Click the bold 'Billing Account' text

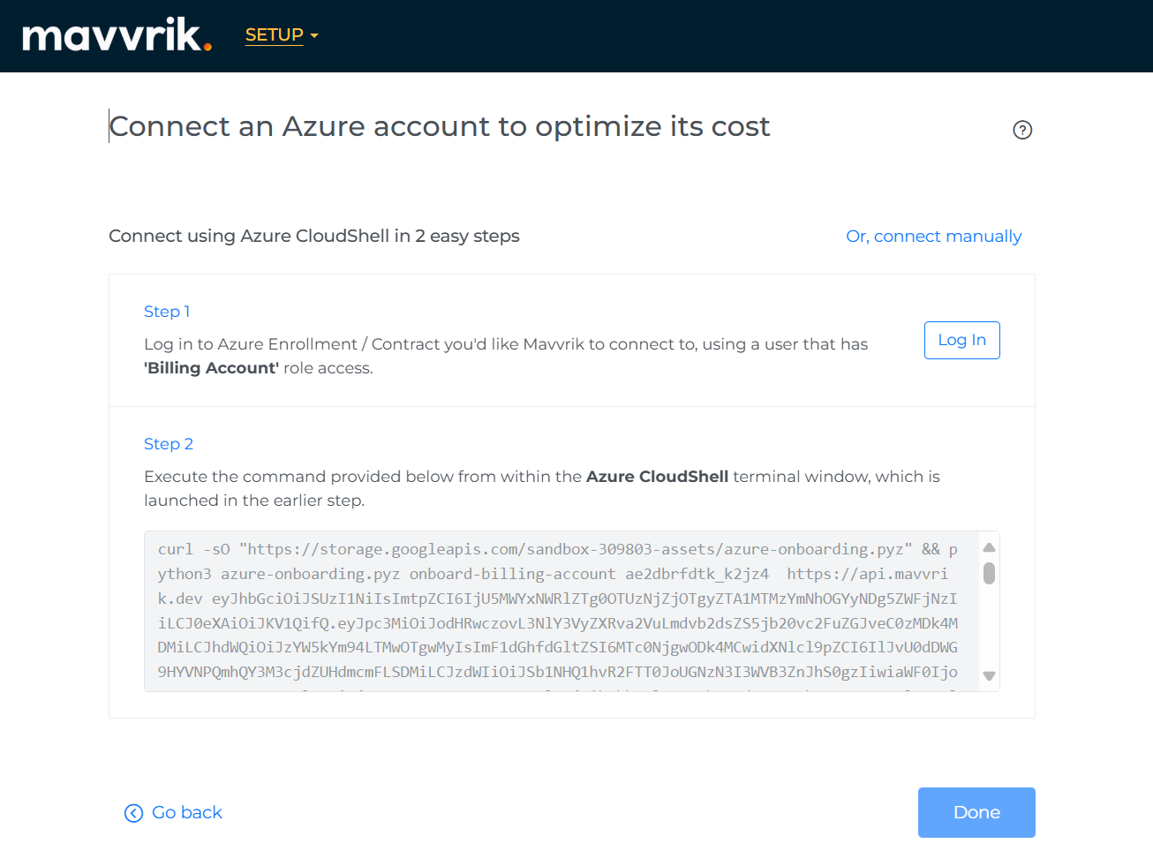pos(212,368)
